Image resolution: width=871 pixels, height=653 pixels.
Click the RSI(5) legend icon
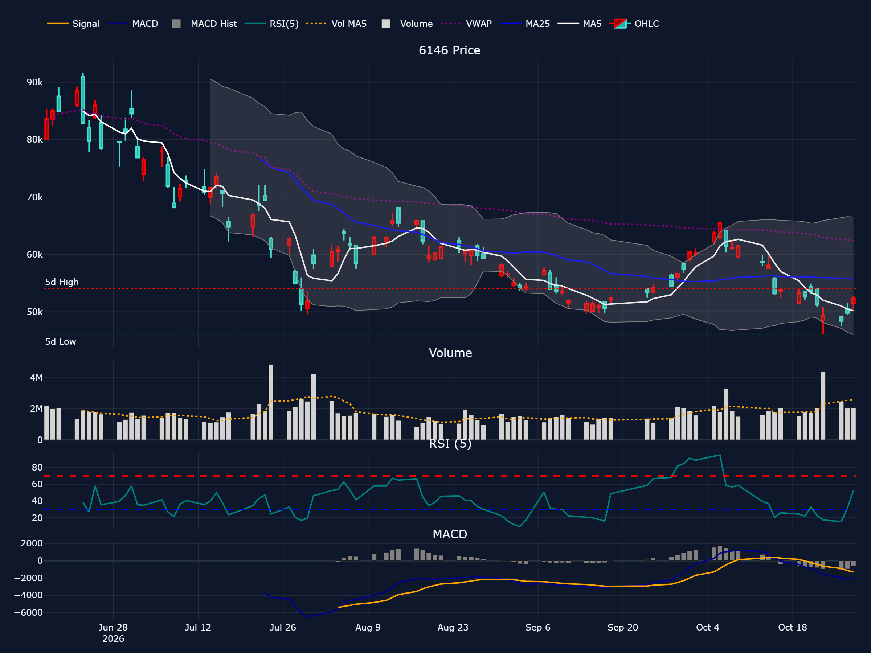click(x=255, y=24)
